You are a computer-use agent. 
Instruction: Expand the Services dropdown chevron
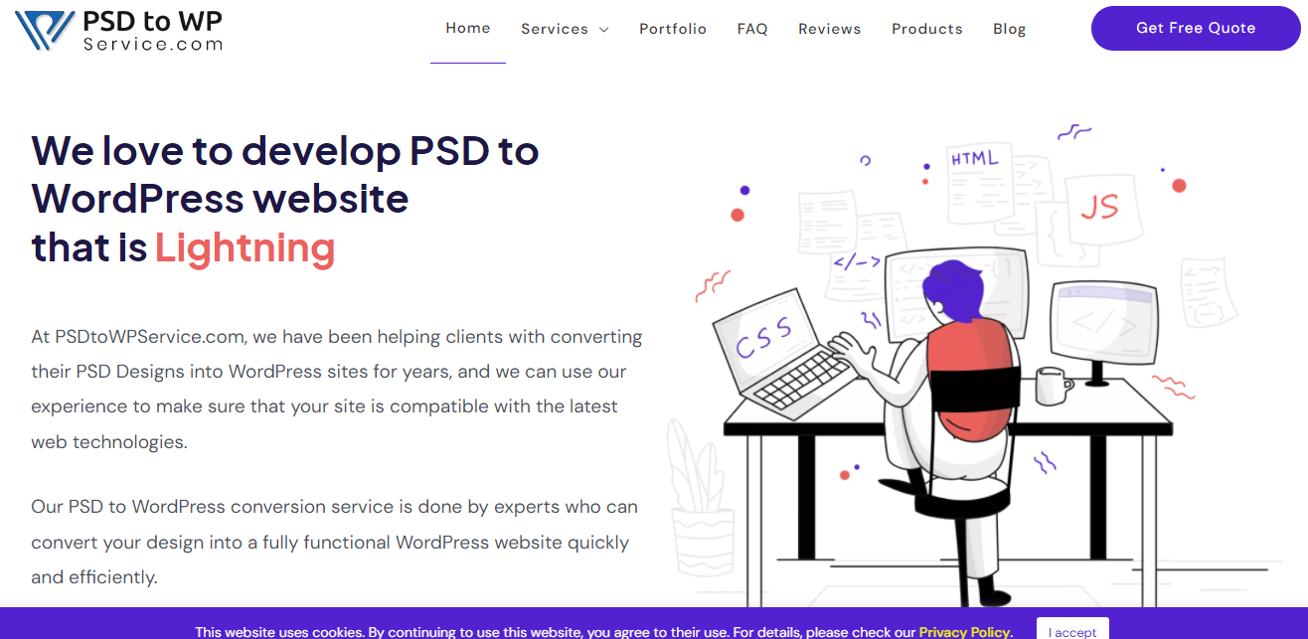click(603, 30)
